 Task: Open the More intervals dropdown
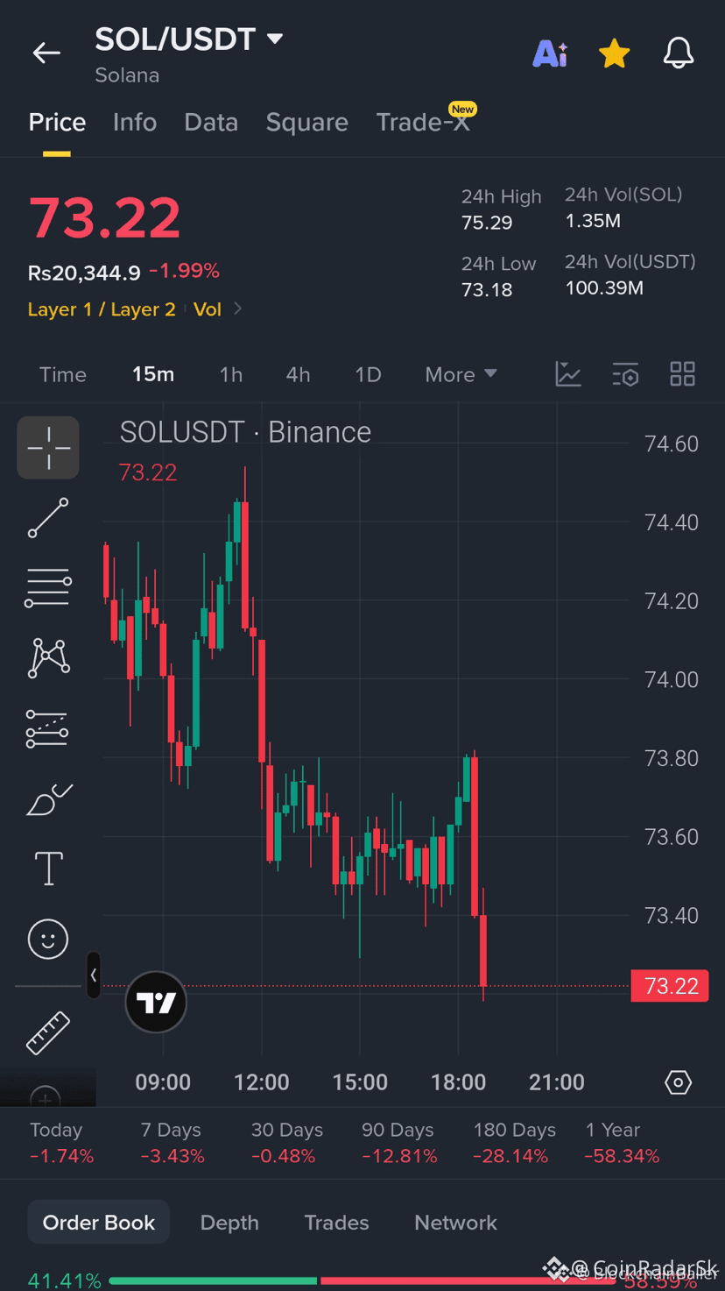click(x=461, y=375)
